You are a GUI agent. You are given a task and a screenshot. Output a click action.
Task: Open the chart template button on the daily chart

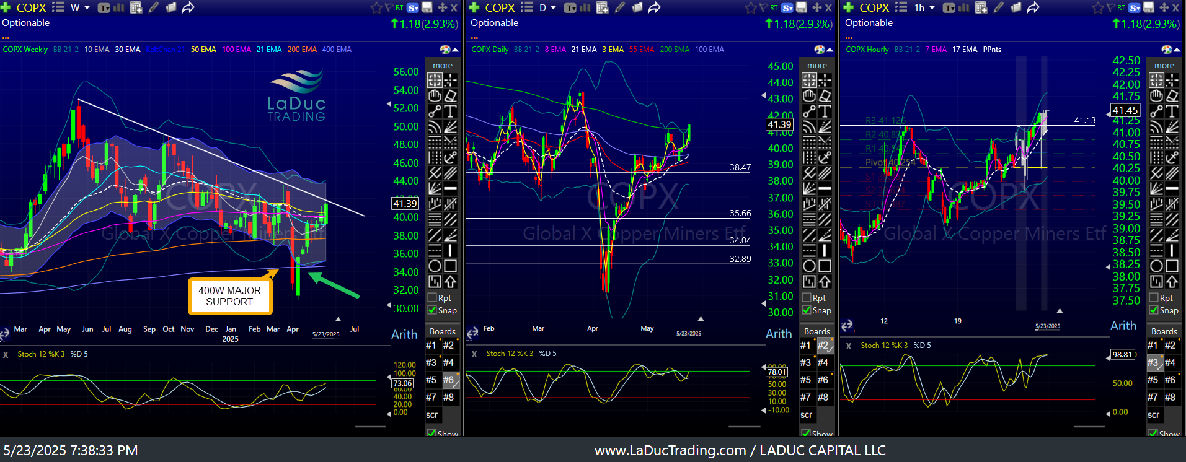tap(570, 8)
